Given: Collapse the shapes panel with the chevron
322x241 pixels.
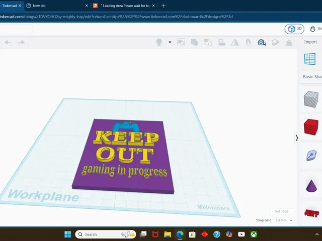Looking at the screenshot, I should click(x=297, y=138).
